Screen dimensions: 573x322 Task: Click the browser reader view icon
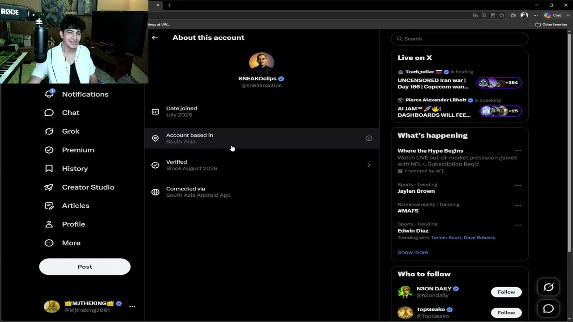tap(493, 15)
